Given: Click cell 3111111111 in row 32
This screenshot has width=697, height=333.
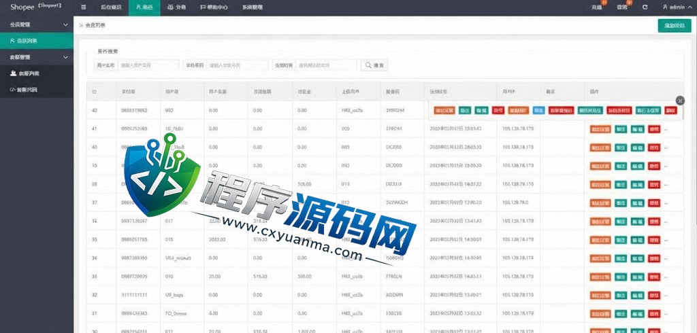Looking at the screenshot, I should 134,295.
